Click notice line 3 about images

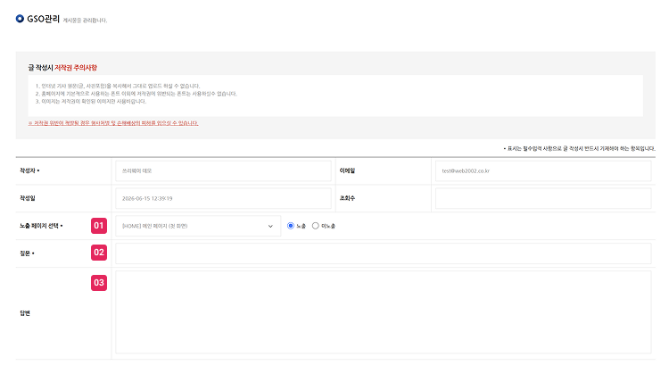point(91,101)
